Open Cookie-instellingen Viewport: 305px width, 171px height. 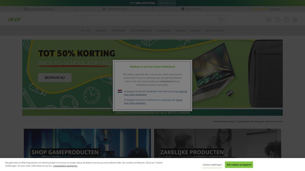tap(212, 165)
